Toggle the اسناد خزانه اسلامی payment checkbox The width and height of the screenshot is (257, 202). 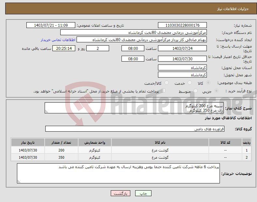point(164,91)
